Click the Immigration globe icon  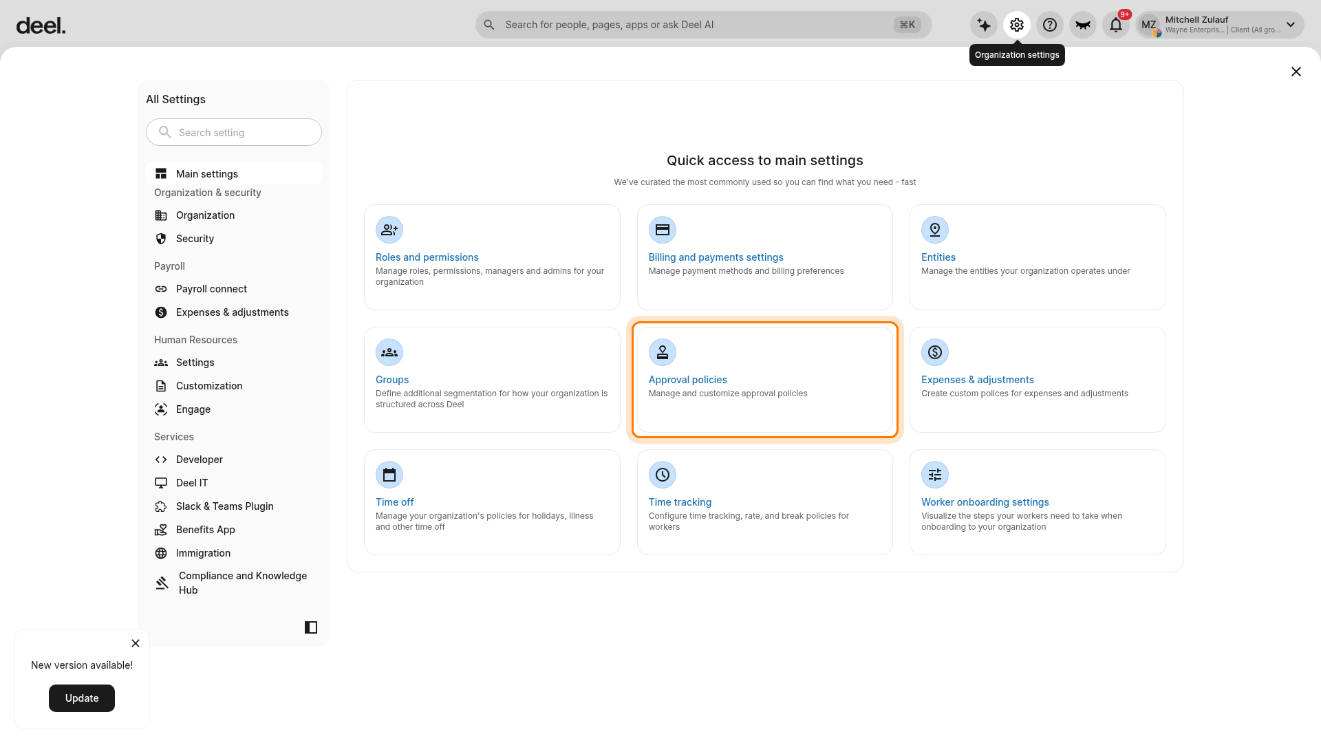(x=161, y=553)
